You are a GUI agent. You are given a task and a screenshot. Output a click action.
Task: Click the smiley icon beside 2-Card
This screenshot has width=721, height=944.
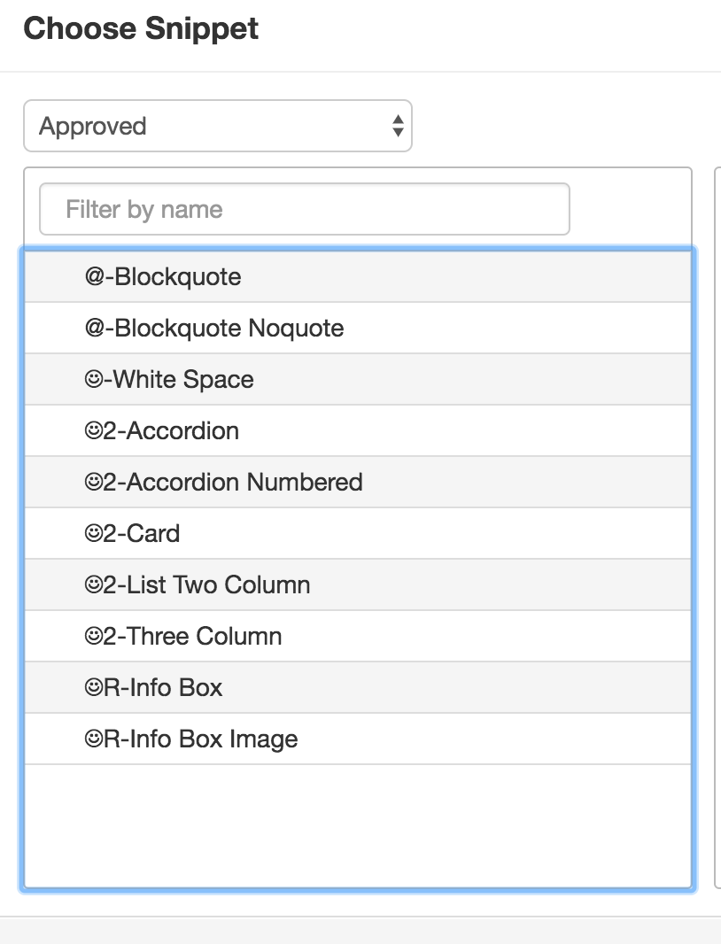[93, 533]
